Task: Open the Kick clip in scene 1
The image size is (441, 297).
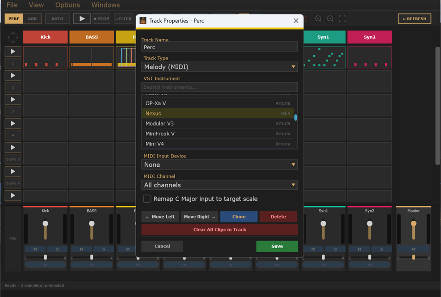Action: pos(45,57)
